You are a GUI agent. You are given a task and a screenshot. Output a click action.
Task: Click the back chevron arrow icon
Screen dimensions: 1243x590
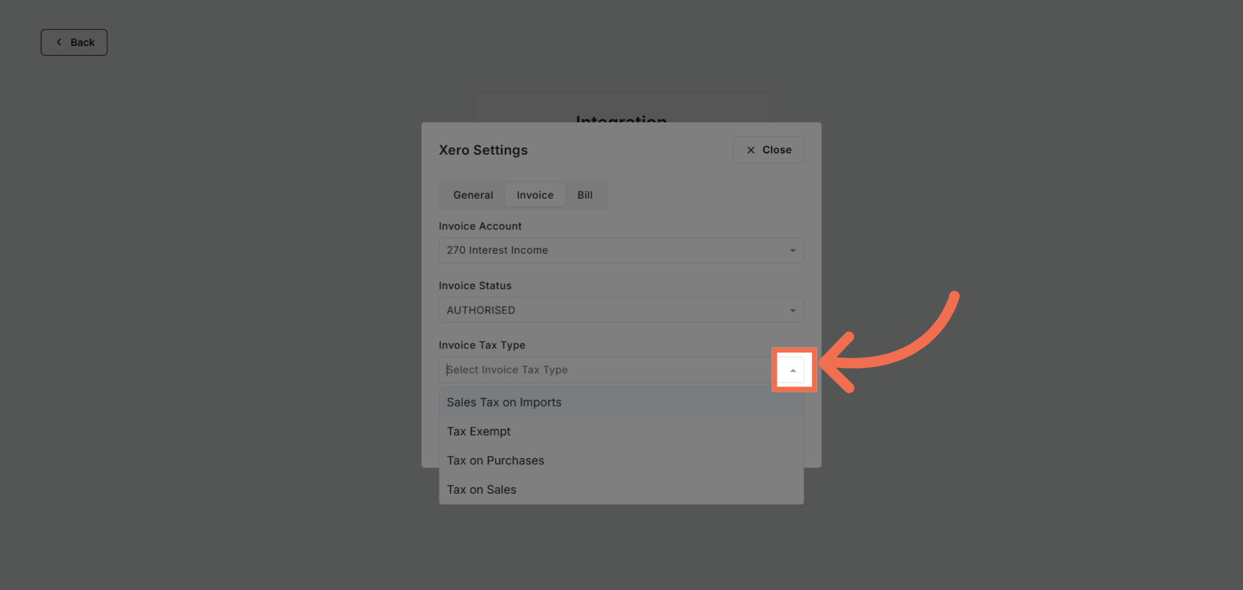tap(59, 42)
